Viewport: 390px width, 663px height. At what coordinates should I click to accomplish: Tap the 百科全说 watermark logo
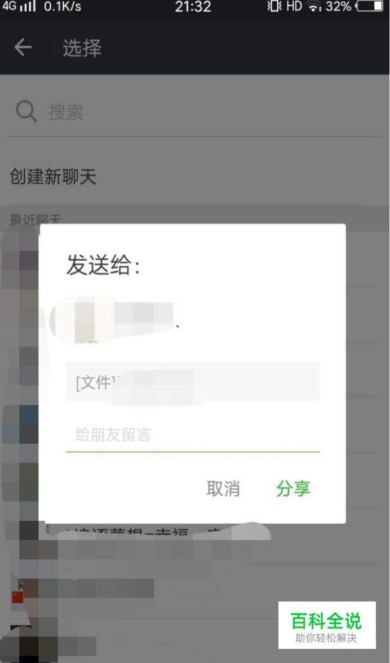pyautogui.click(x=327, y=625)
